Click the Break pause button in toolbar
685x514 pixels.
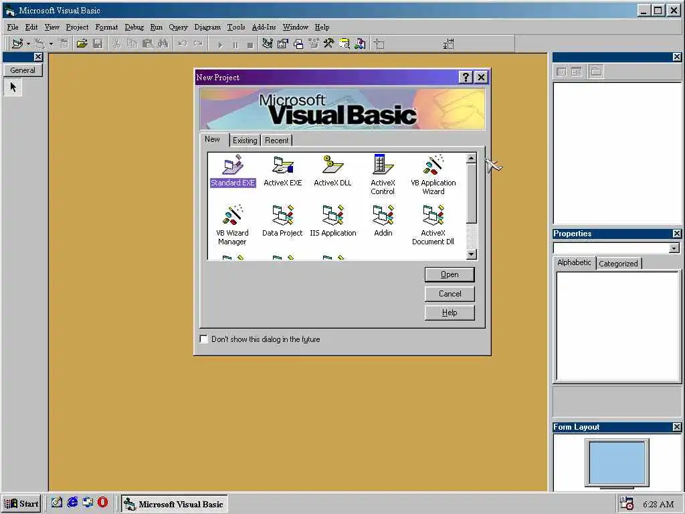[x=235, y=45]
